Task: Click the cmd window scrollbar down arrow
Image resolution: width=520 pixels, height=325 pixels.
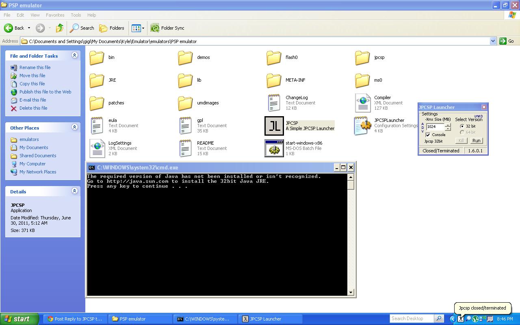Action: tap(351, 292)
